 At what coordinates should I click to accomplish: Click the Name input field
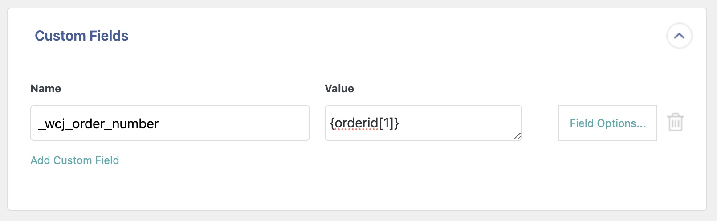coord(170,123)
